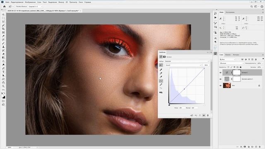Open the Filter menu

(61, 2)
